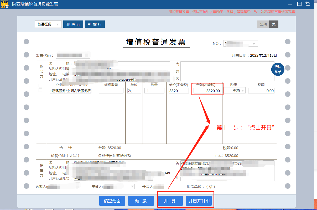Click the 税额 field showing 0.00
This screenshot has height=210, width=317.
[261, 91]
